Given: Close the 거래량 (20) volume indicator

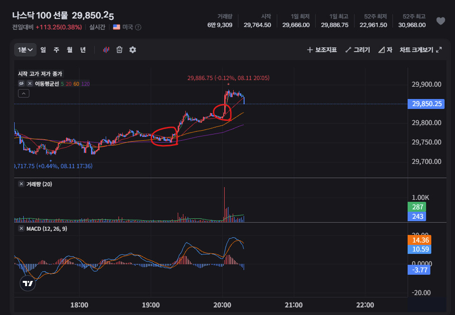Looking at the screenshot, I should pyautogui.click(x=21, y=184).
